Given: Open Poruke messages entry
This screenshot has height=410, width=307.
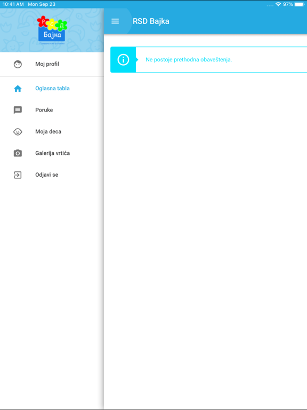Looking at the screenshot, I should click(x=52, y=110).
